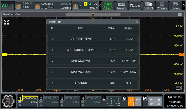Click the LXI status icon
The height and width of the screenshot is (109, 186).
pyautogui.click(x=170, y=97)
